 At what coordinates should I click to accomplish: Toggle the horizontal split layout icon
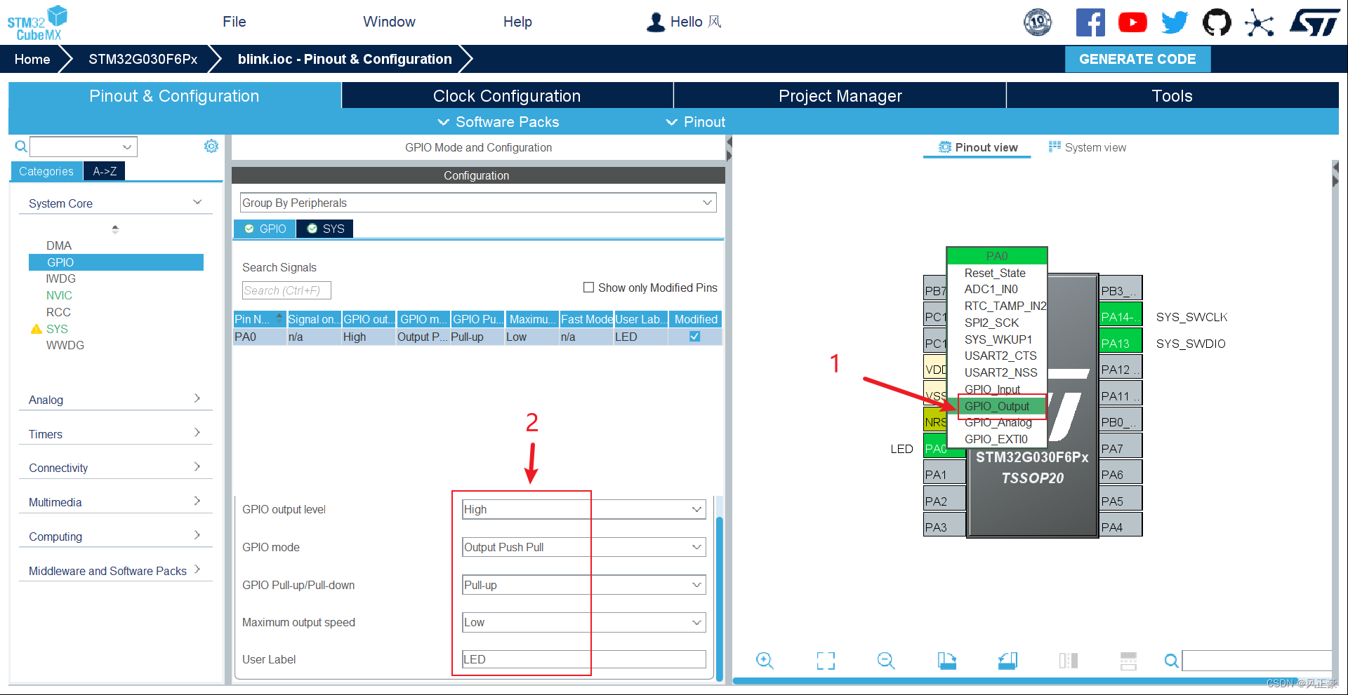[1128, 661]
